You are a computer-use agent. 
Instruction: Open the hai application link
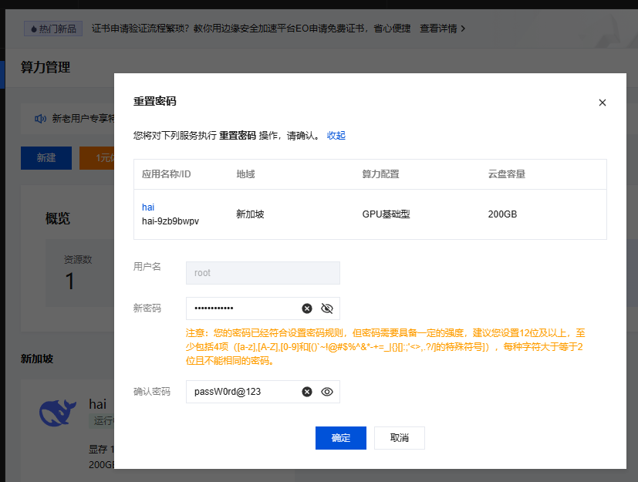coord(148,207)
